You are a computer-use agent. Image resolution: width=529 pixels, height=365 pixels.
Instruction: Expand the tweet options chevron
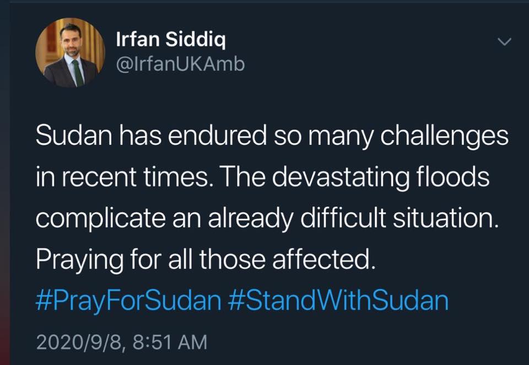[x=504, y=42]
